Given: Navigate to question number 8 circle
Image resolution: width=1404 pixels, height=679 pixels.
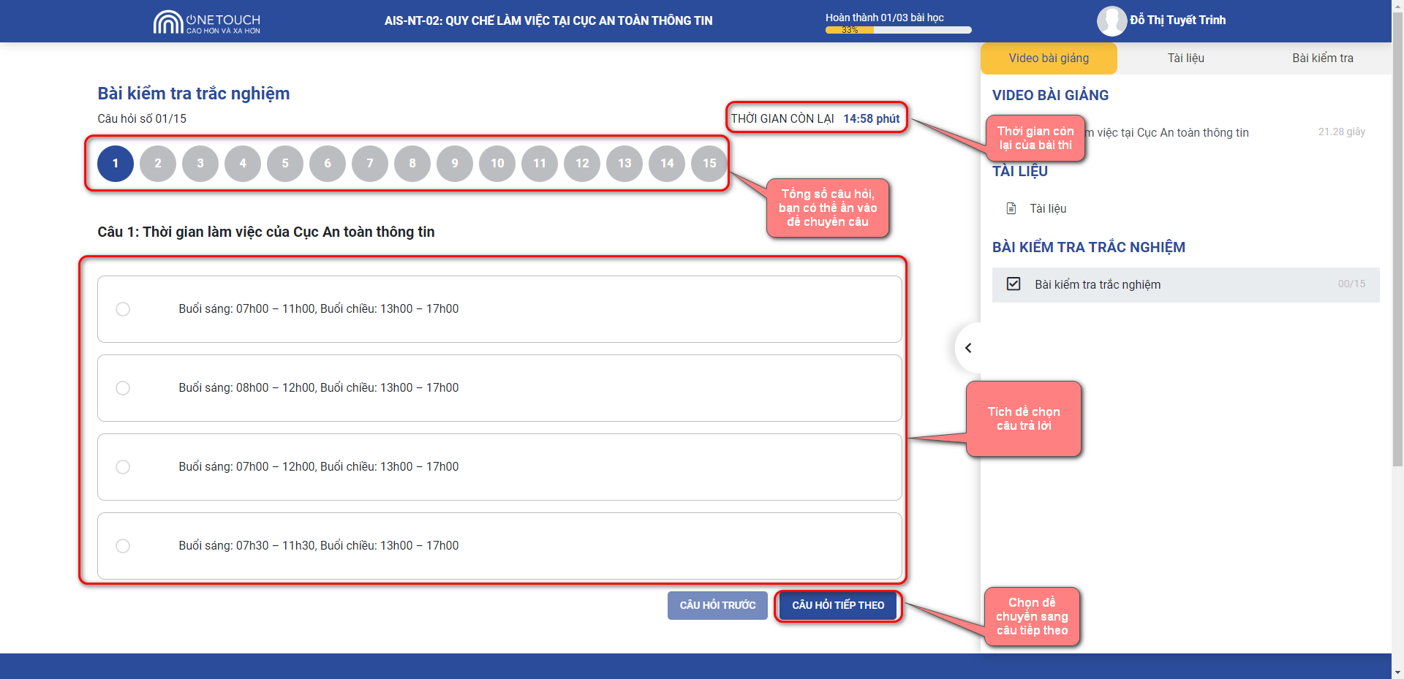Looking at the screenshot, I should [x=412, y=164].
